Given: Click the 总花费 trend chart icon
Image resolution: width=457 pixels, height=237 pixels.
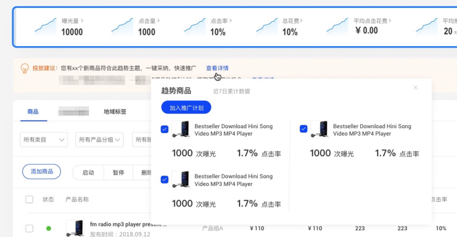Looking at the screenshot, I should pos(267,27).
